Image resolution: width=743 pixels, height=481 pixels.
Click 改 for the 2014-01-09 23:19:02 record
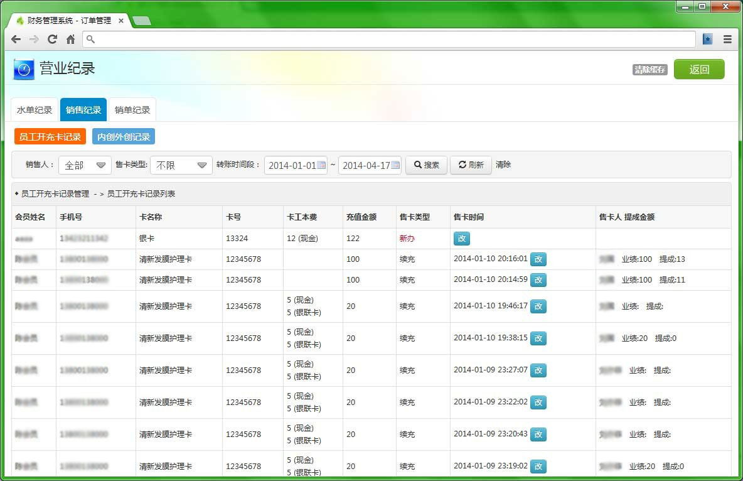pos(538,467)
